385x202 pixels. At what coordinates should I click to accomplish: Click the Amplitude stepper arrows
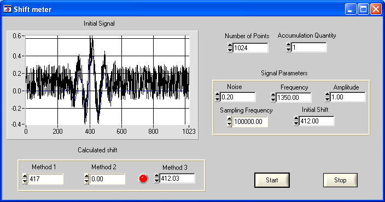point(327,97)
